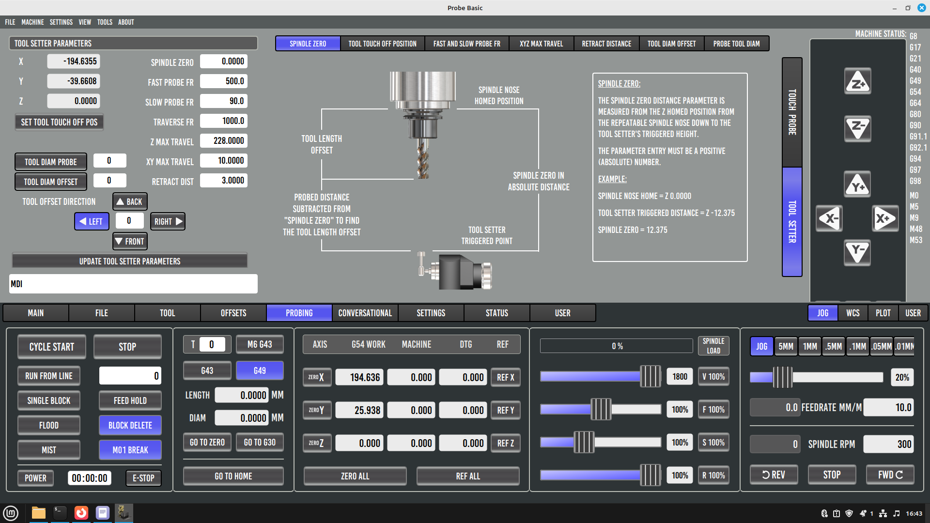Turn on Mist coolant
This screenshot has width=930, height=523.
[x=49, y=450]
